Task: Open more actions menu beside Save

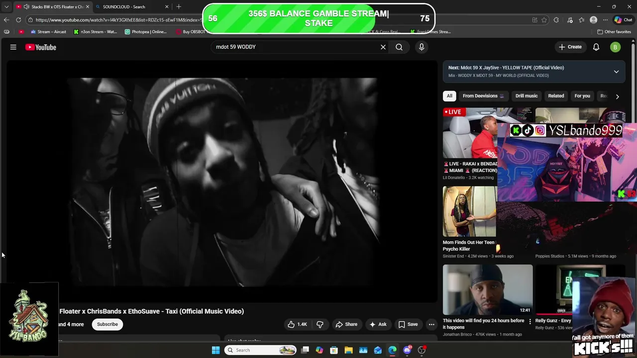Action: pos(431,324)
